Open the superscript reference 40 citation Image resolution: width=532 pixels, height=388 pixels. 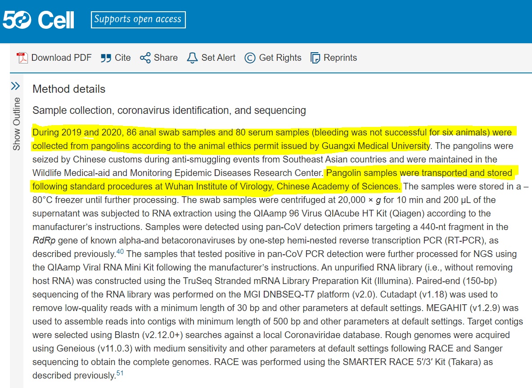[x=120, y=252]
